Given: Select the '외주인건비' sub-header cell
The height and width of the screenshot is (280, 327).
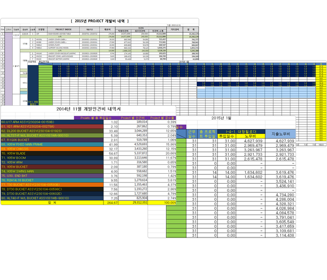Looking at the screenshot, I should pos(140,31).
